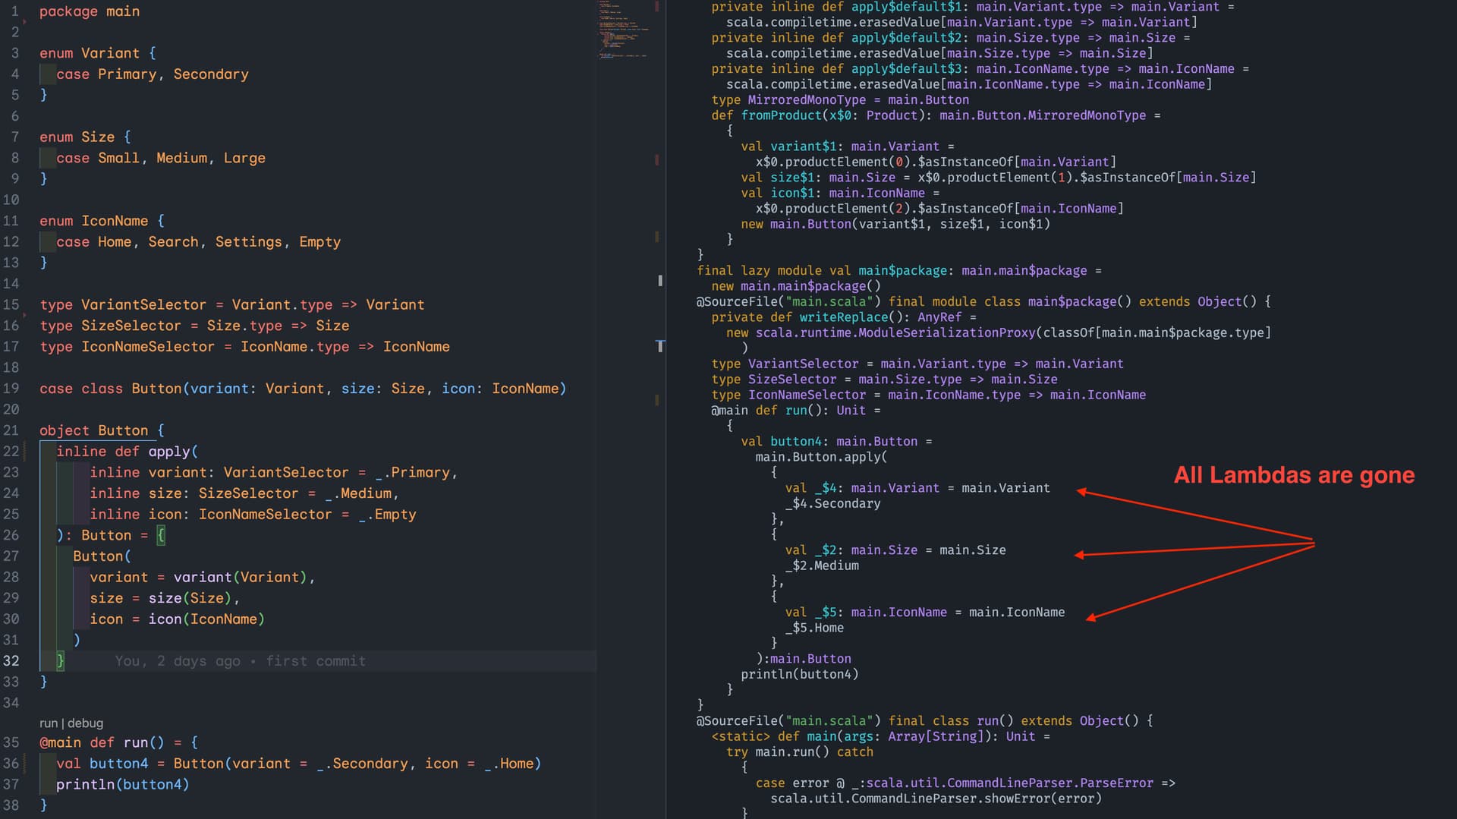1457x819 pixels.
Task: Click 'println(button4)' in the left editor
Action: click(x=122, y=785)
